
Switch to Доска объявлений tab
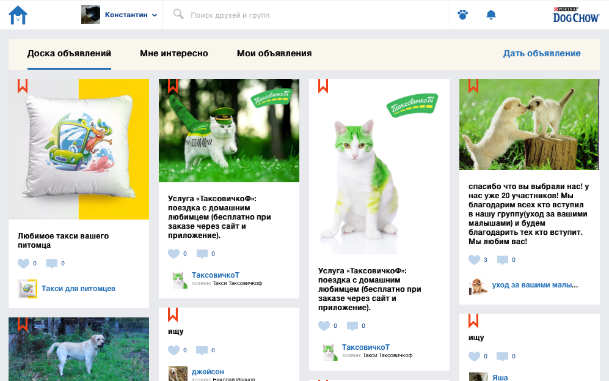pyautogui.click(x=69, y=54)
